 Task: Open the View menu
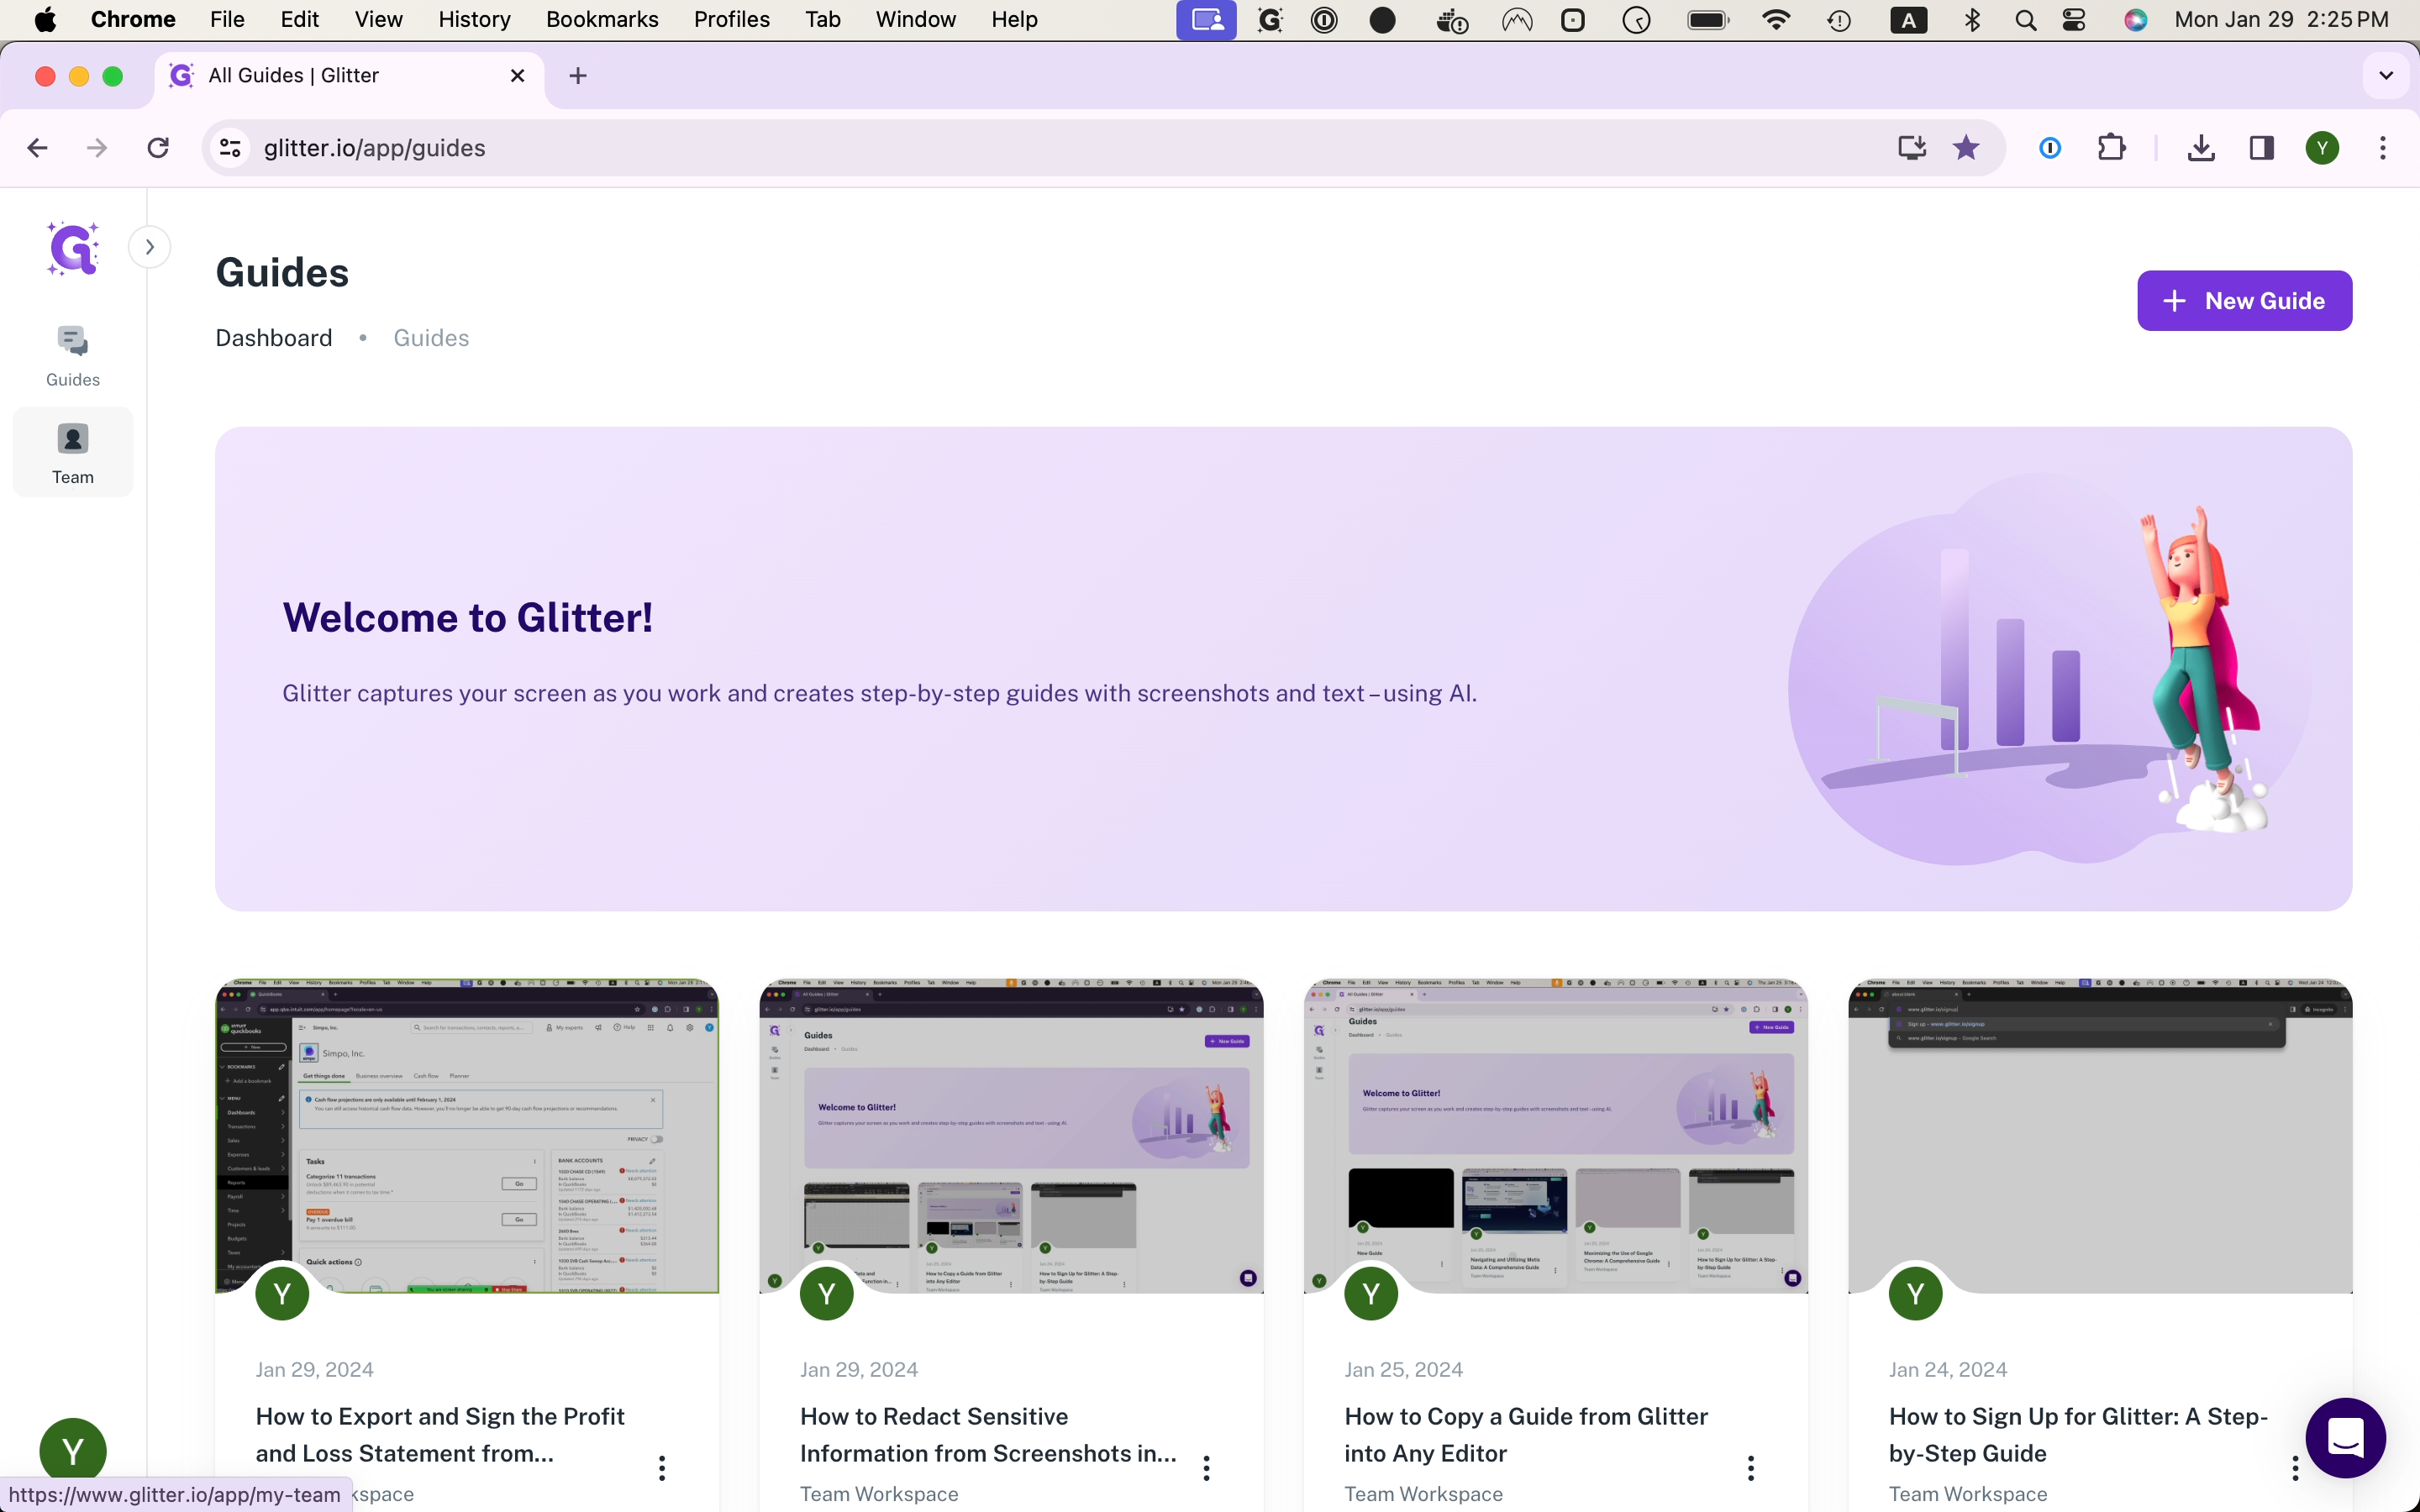[x=378, y=20]
